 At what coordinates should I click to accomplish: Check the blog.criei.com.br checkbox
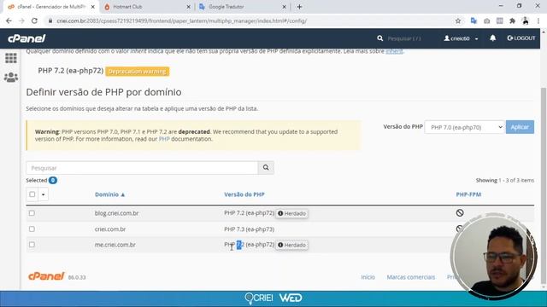(x=32, y=213)
